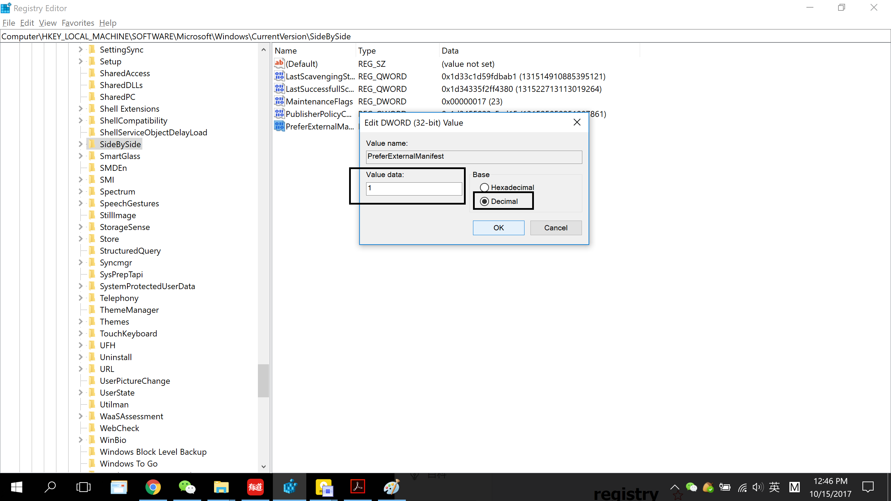Expand the SmartGlass registry key
The image size is (891, 501).
pos(80,156)
